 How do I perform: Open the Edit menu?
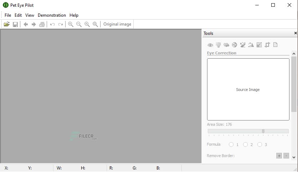point(18,15)
